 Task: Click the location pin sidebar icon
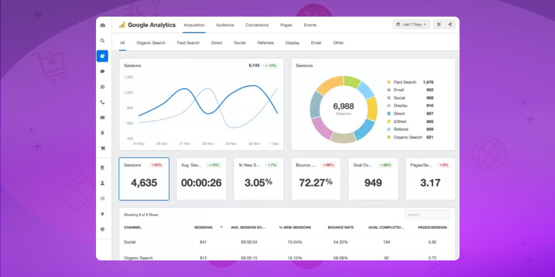pos(103,133)
